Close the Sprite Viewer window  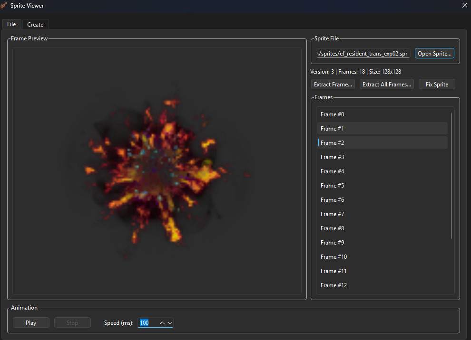coord(464,5)
